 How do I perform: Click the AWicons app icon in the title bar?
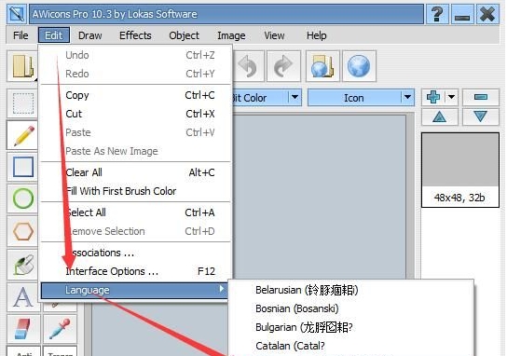click(x=16, y=14)
